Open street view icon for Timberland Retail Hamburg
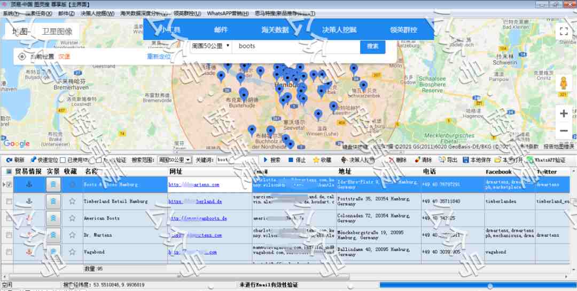Screen dimensions: 577x291 pyautogui.click(x=53, y=201)
